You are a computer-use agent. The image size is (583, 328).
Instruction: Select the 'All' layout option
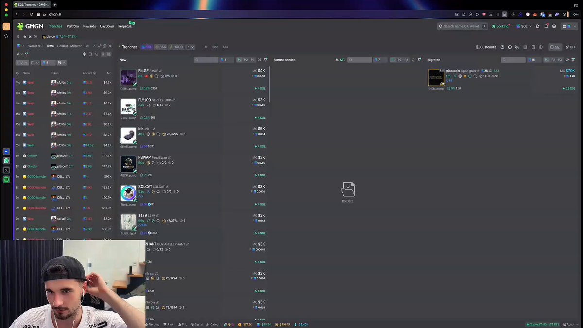tap(206, 47)
